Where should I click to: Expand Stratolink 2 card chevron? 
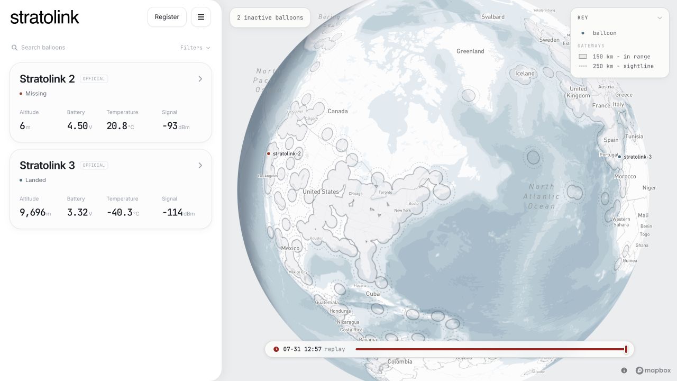click(x=200, y=79)
